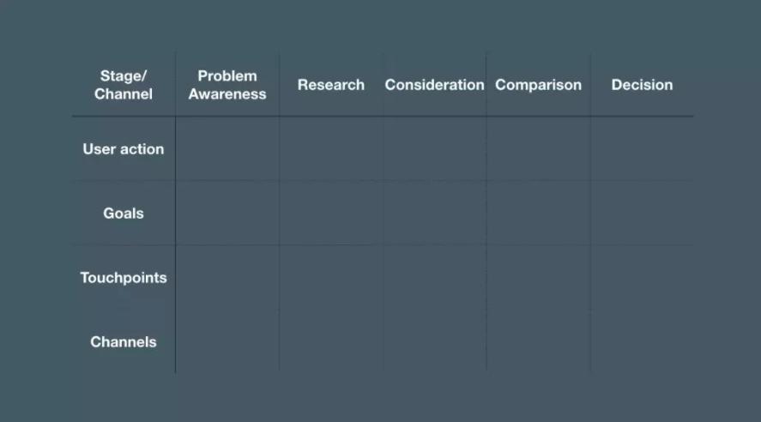
Task: Select the Goals row label
Action: pos(124,214)
